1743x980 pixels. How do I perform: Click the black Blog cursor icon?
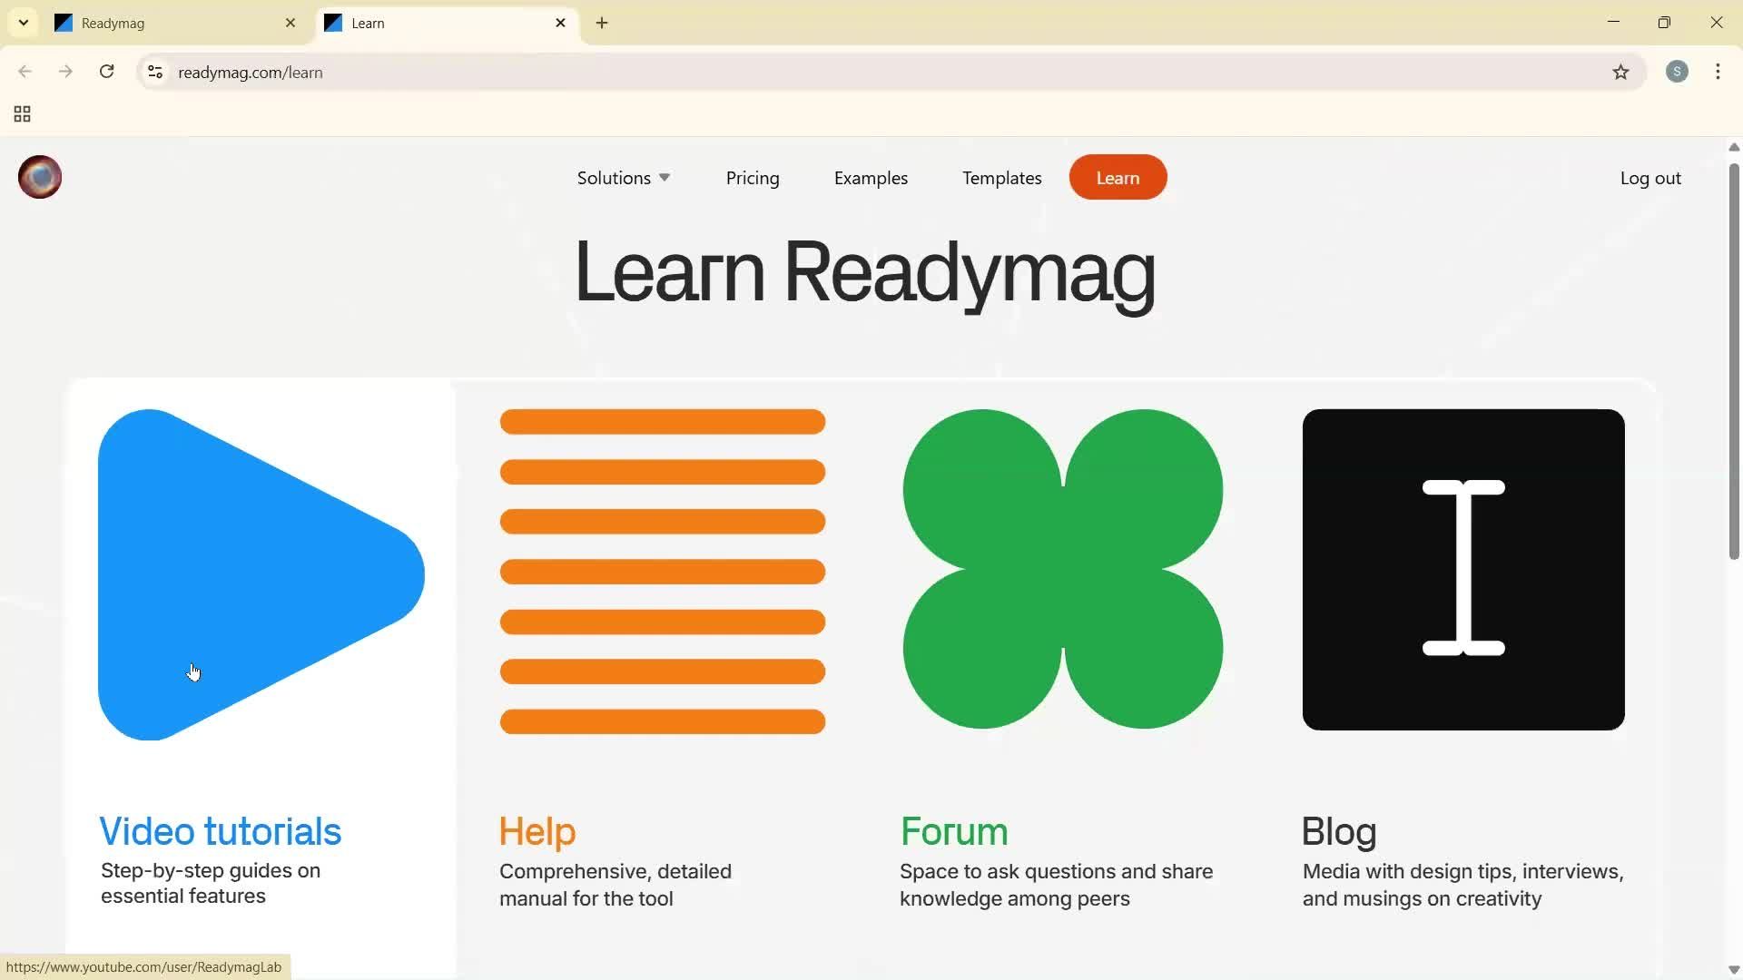(1462, 569)
